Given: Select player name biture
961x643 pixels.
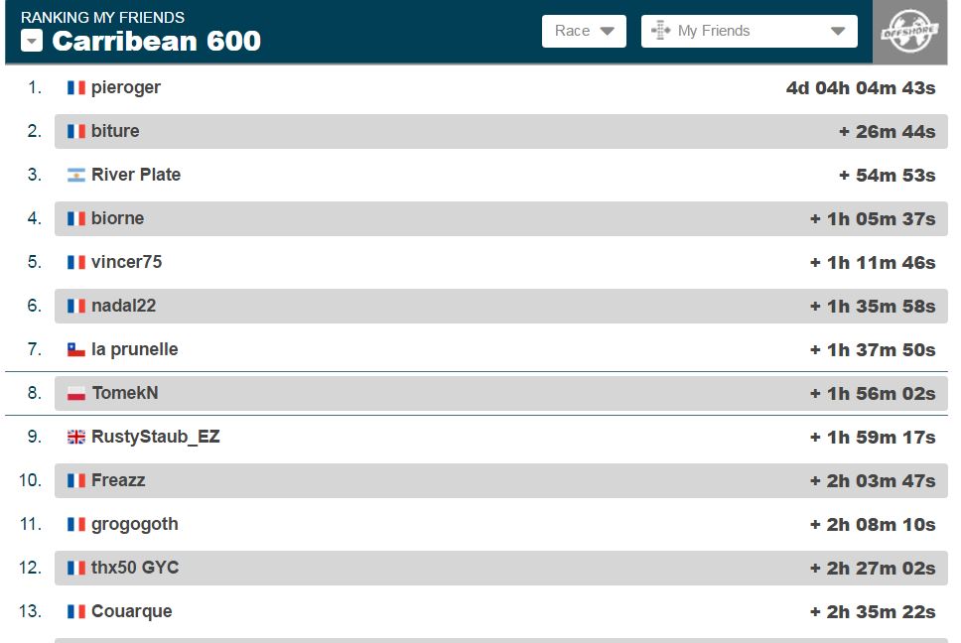Looking at the screenshot, I should click(x=115, y=131).
